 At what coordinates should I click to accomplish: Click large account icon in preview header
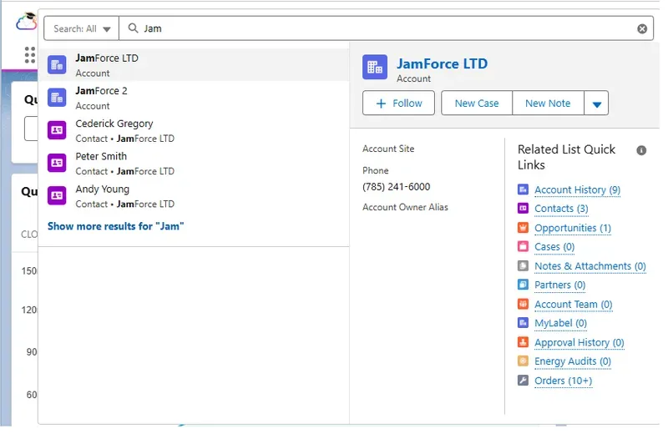point(375,67)
